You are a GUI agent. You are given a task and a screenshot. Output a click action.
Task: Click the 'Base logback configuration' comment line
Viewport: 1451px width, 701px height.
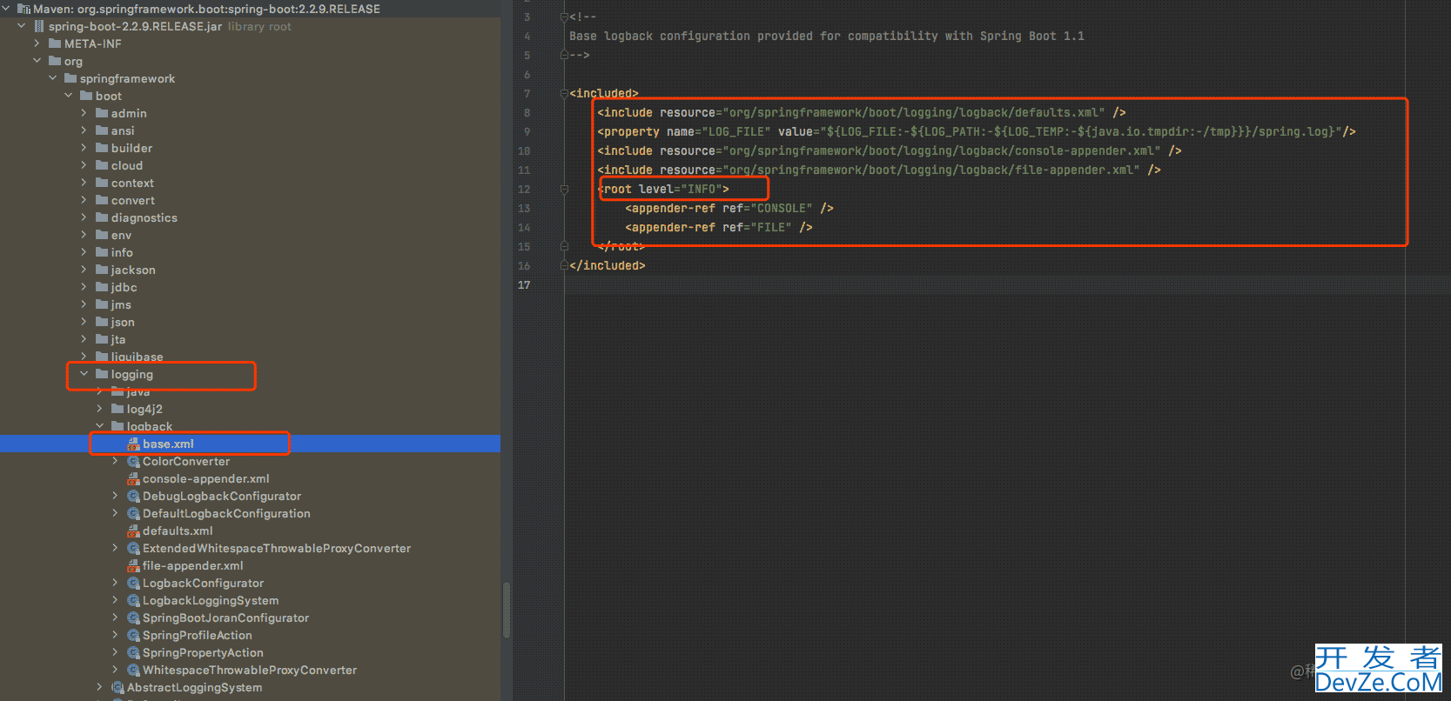pos(827,36)
